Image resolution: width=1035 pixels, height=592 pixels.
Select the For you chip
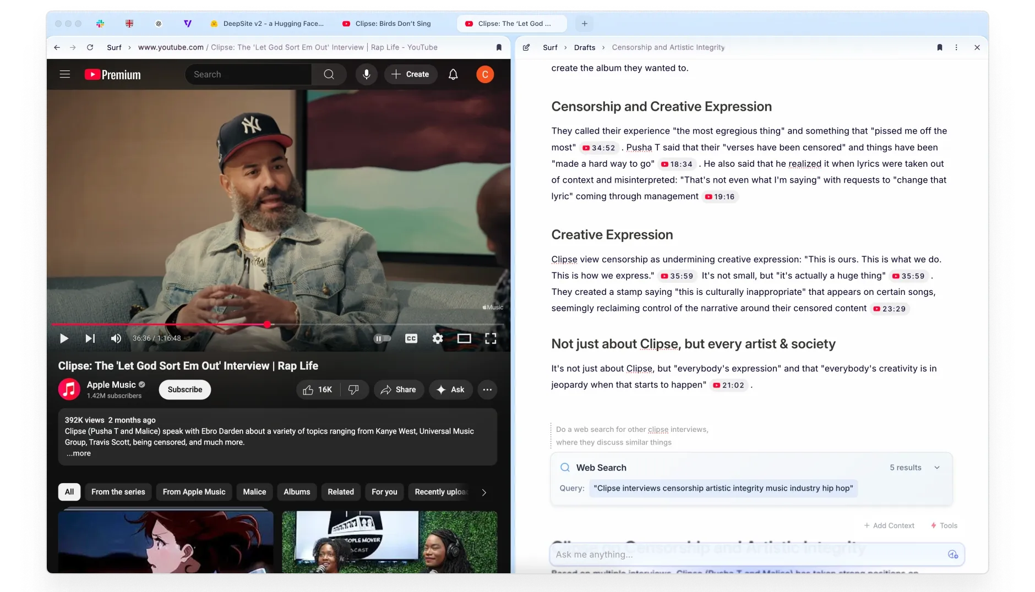point(384,492)
